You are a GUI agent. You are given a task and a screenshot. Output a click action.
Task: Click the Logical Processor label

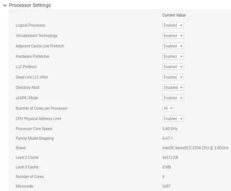pos(30,25)
